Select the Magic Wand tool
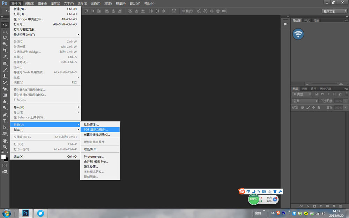The width and height of the screenshot is (349, 218). click(x=5, y=44)
